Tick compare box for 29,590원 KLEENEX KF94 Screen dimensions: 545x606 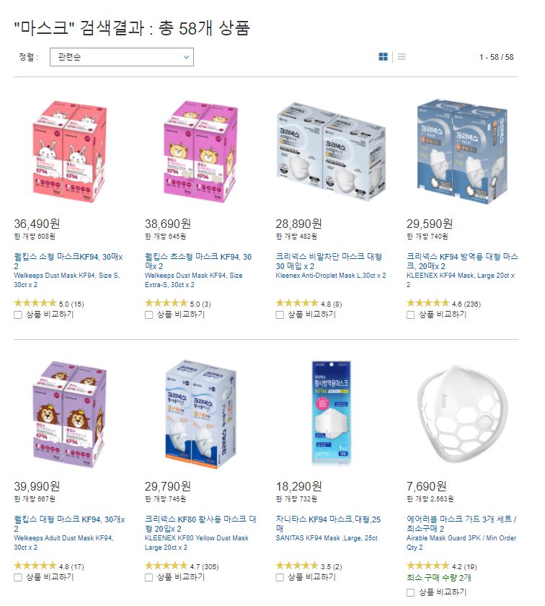(411, 315)
